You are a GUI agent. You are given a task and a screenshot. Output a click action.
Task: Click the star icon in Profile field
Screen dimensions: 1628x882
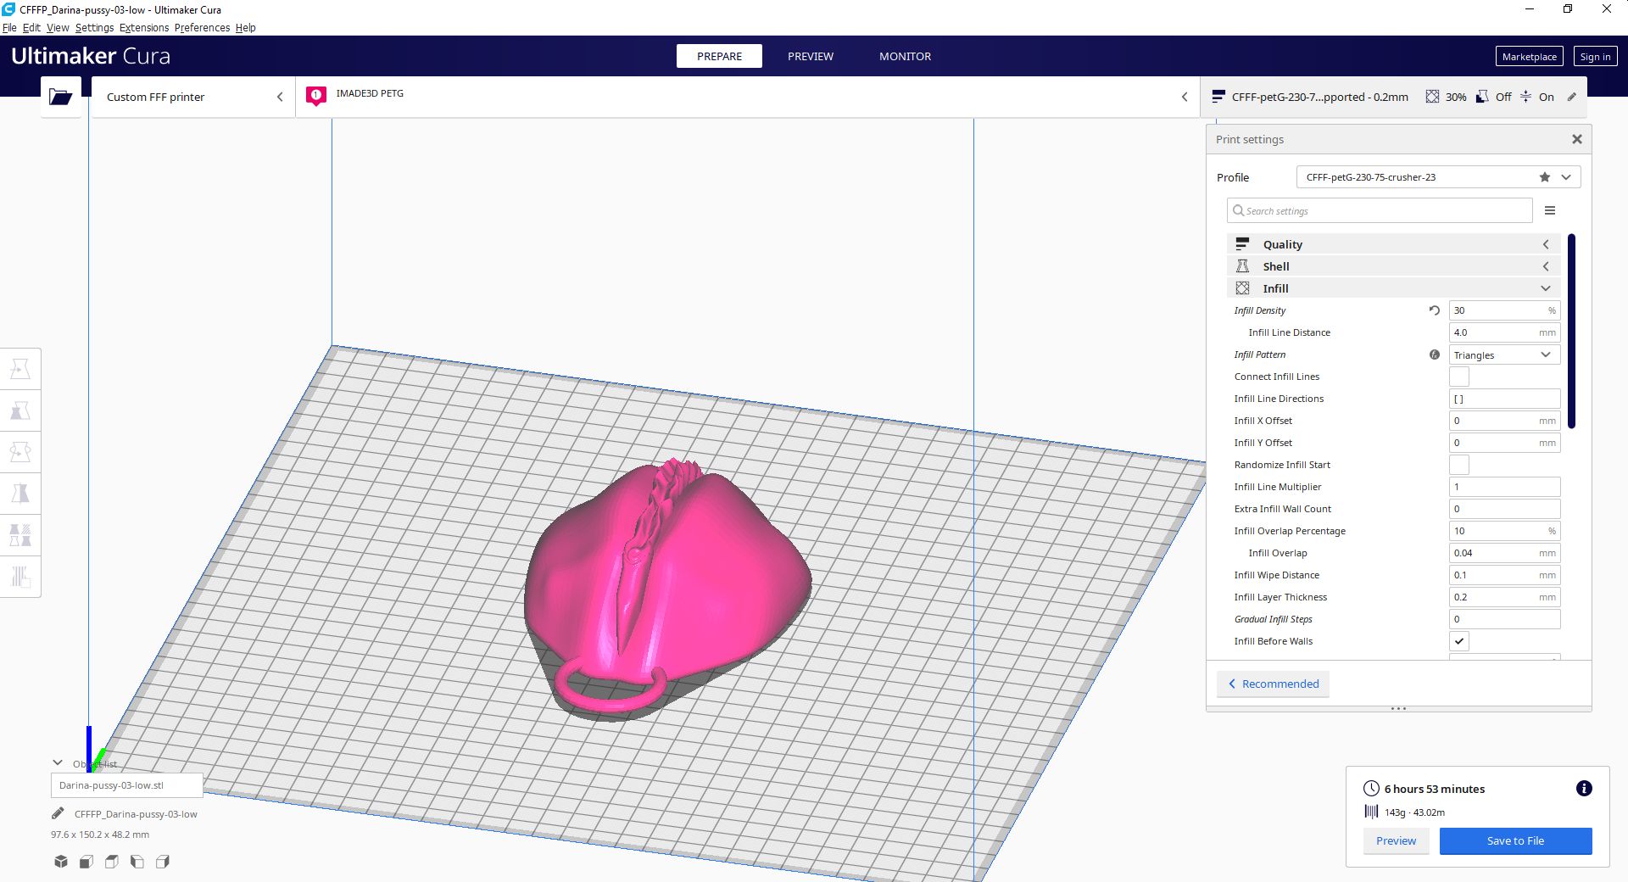(x=1545, y=177)
